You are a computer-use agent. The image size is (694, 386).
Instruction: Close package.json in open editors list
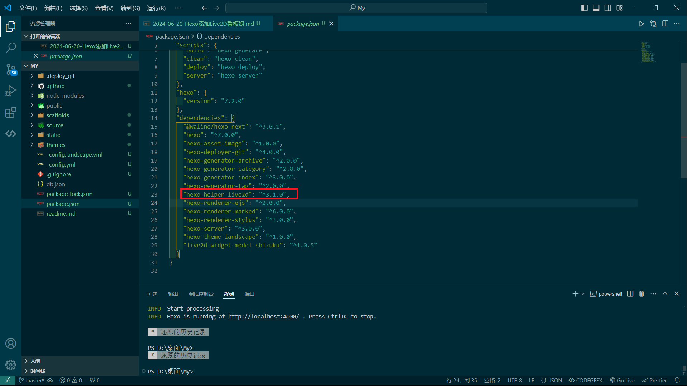(35, 56)
